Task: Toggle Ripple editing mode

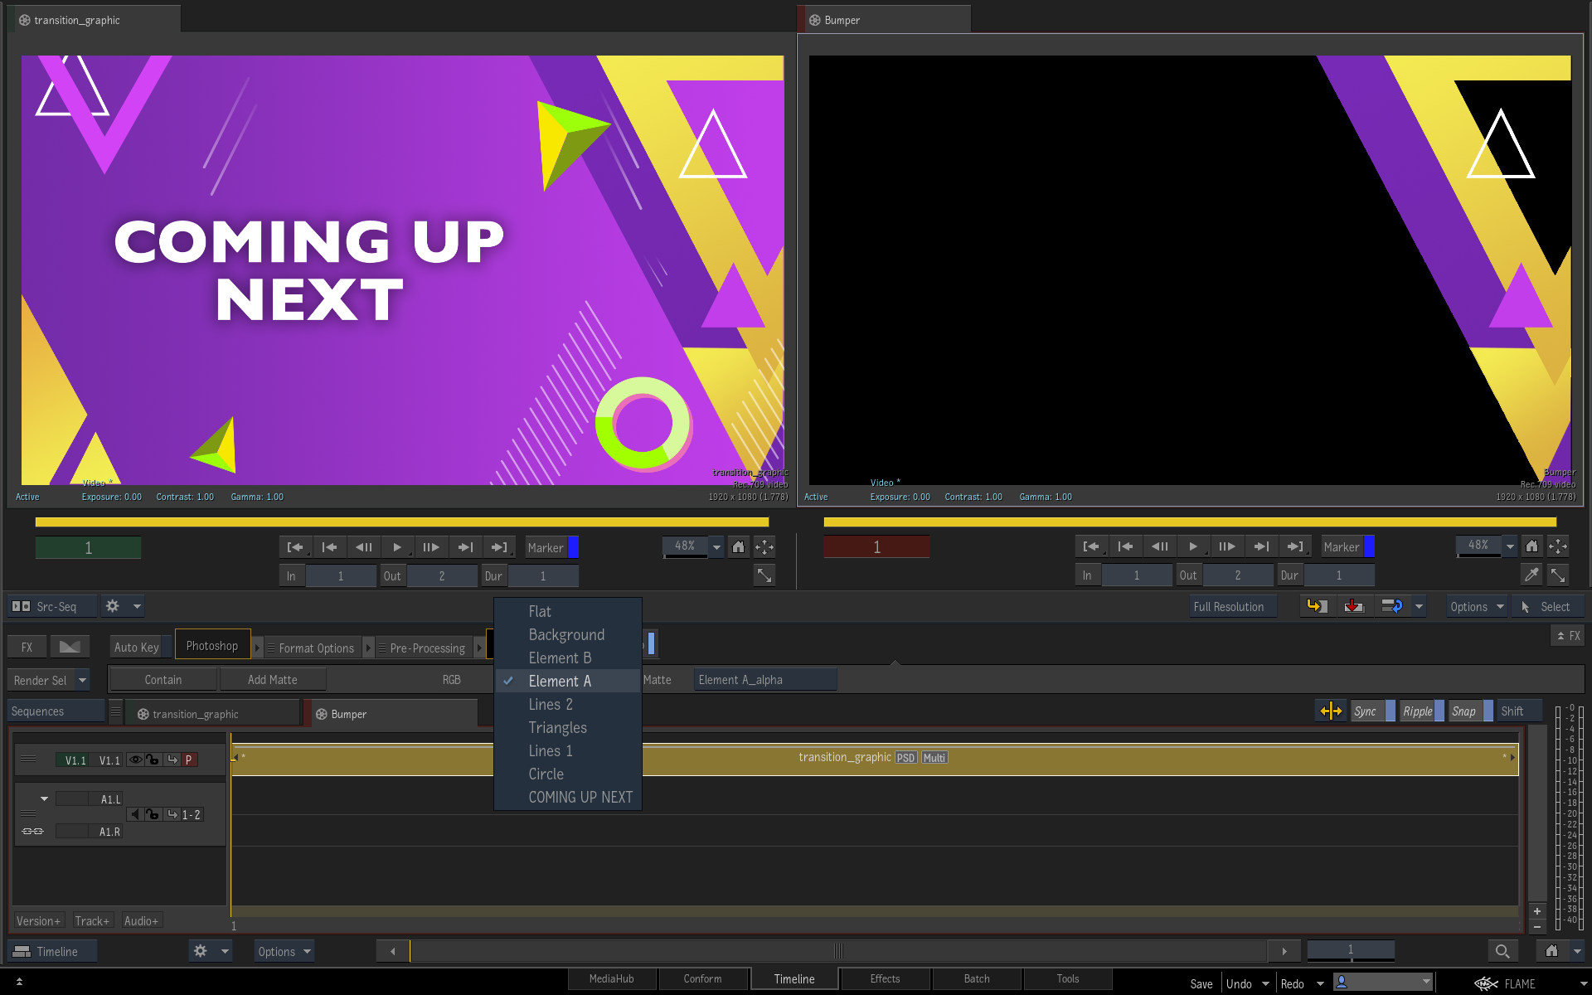Action: click(x=1417, y=711)
